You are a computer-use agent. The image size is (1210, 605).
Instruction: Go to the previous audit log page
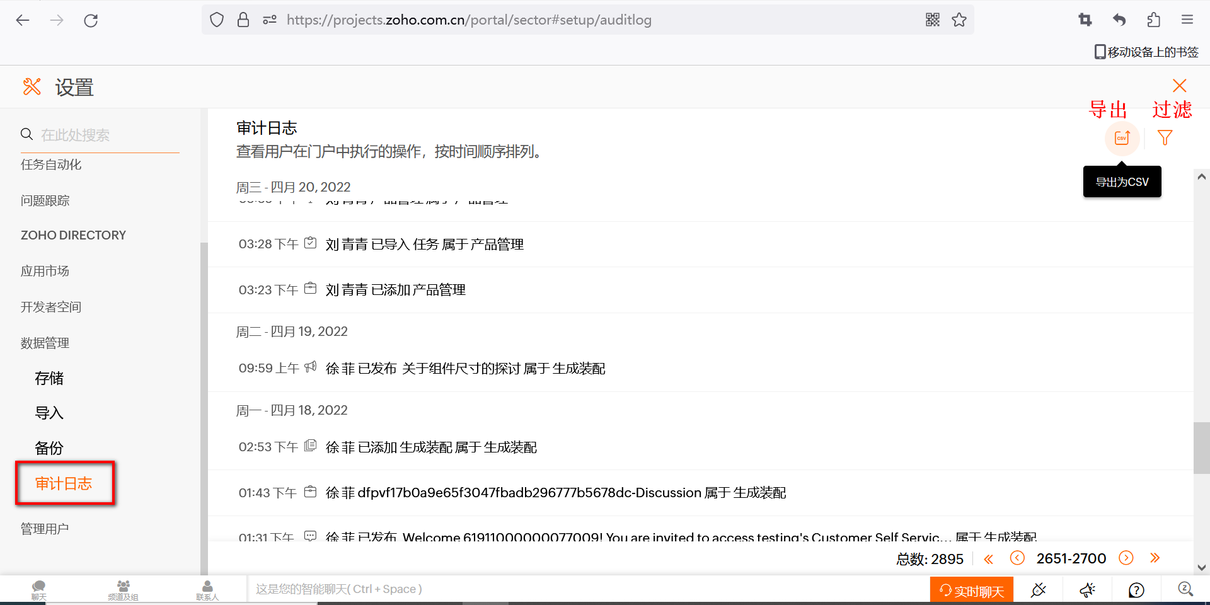1017,558
